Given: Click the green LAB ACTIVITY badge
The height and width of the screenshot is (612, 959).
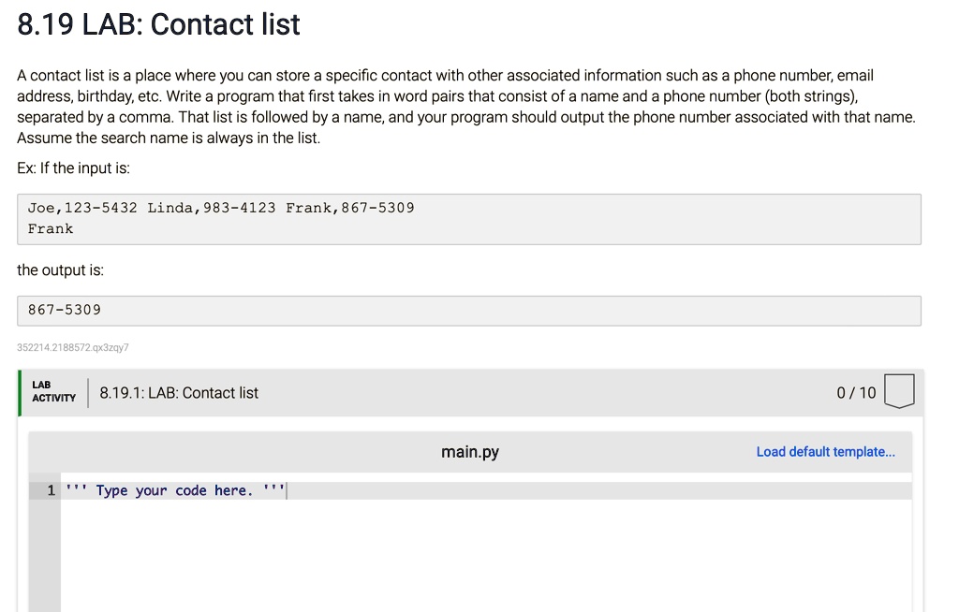Looking at the screenshot, I should 53,392.
